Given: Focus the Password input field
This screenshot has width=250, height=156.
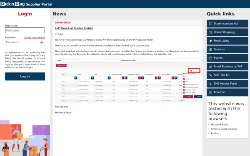Looking at the screenshot, I should 25,42.
